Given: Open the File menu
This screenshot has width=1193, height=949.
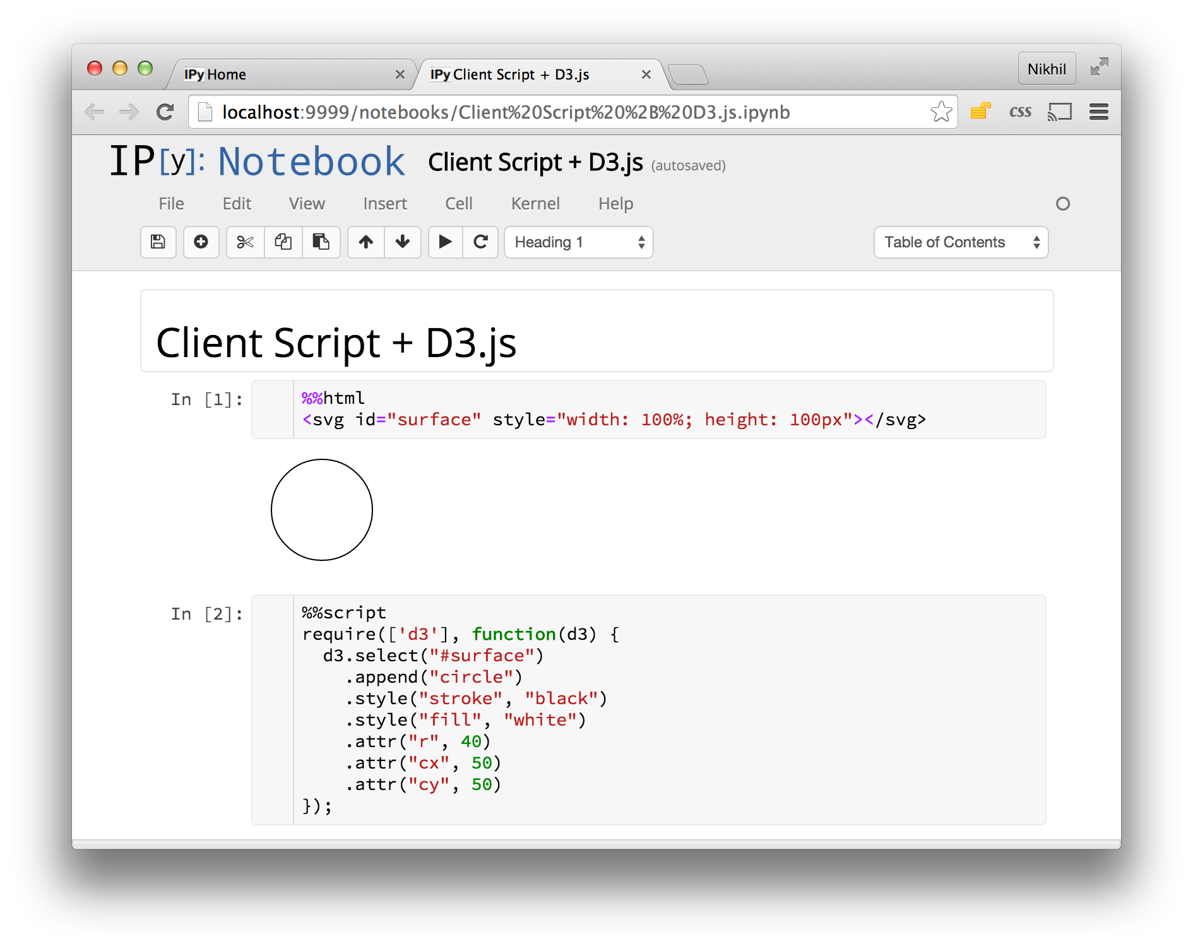Looking at the screenshot, I should click(x=171, y=204).
